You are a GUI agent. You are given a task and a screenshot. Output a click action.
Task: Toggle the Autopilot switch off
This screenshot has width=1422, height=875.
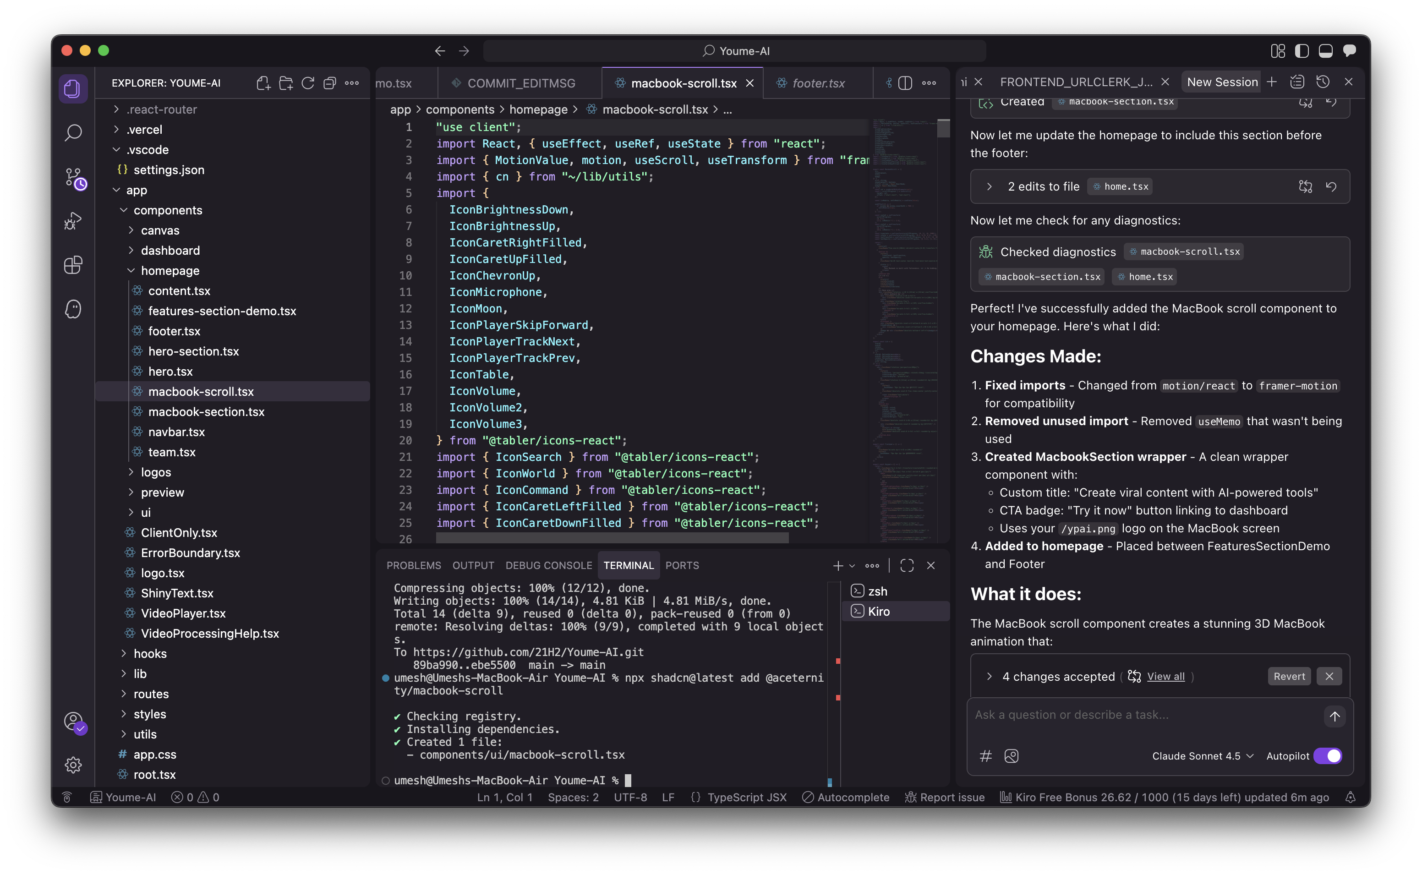pos(1327,756)
